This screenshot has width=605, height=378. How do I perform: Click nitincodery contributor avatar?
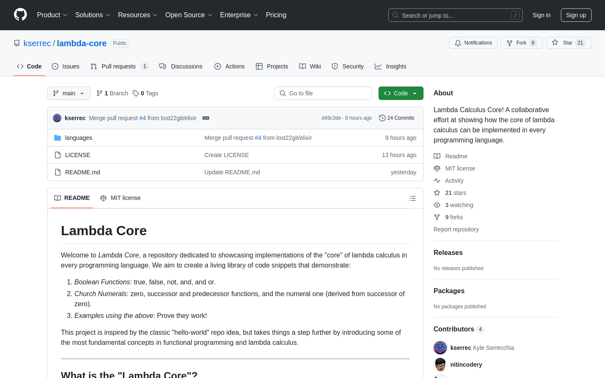pyautogui.click(x=440, y=365)
